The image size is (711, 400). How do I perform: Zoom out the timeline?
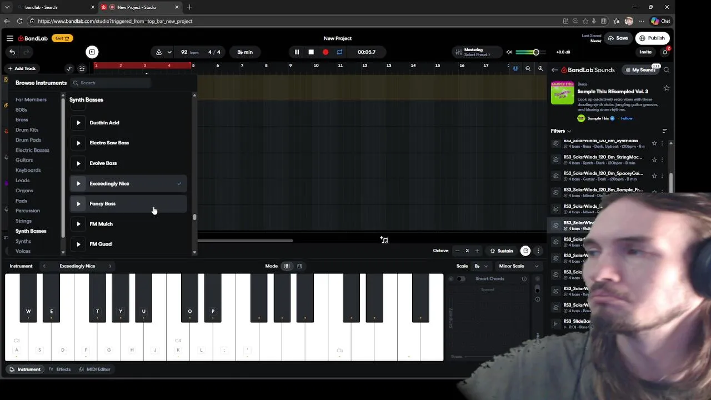(528, 69)
